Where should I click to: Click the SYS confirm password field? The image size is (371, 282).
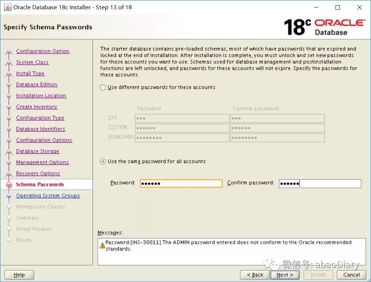pyautogui.click(x=278, y=118)
